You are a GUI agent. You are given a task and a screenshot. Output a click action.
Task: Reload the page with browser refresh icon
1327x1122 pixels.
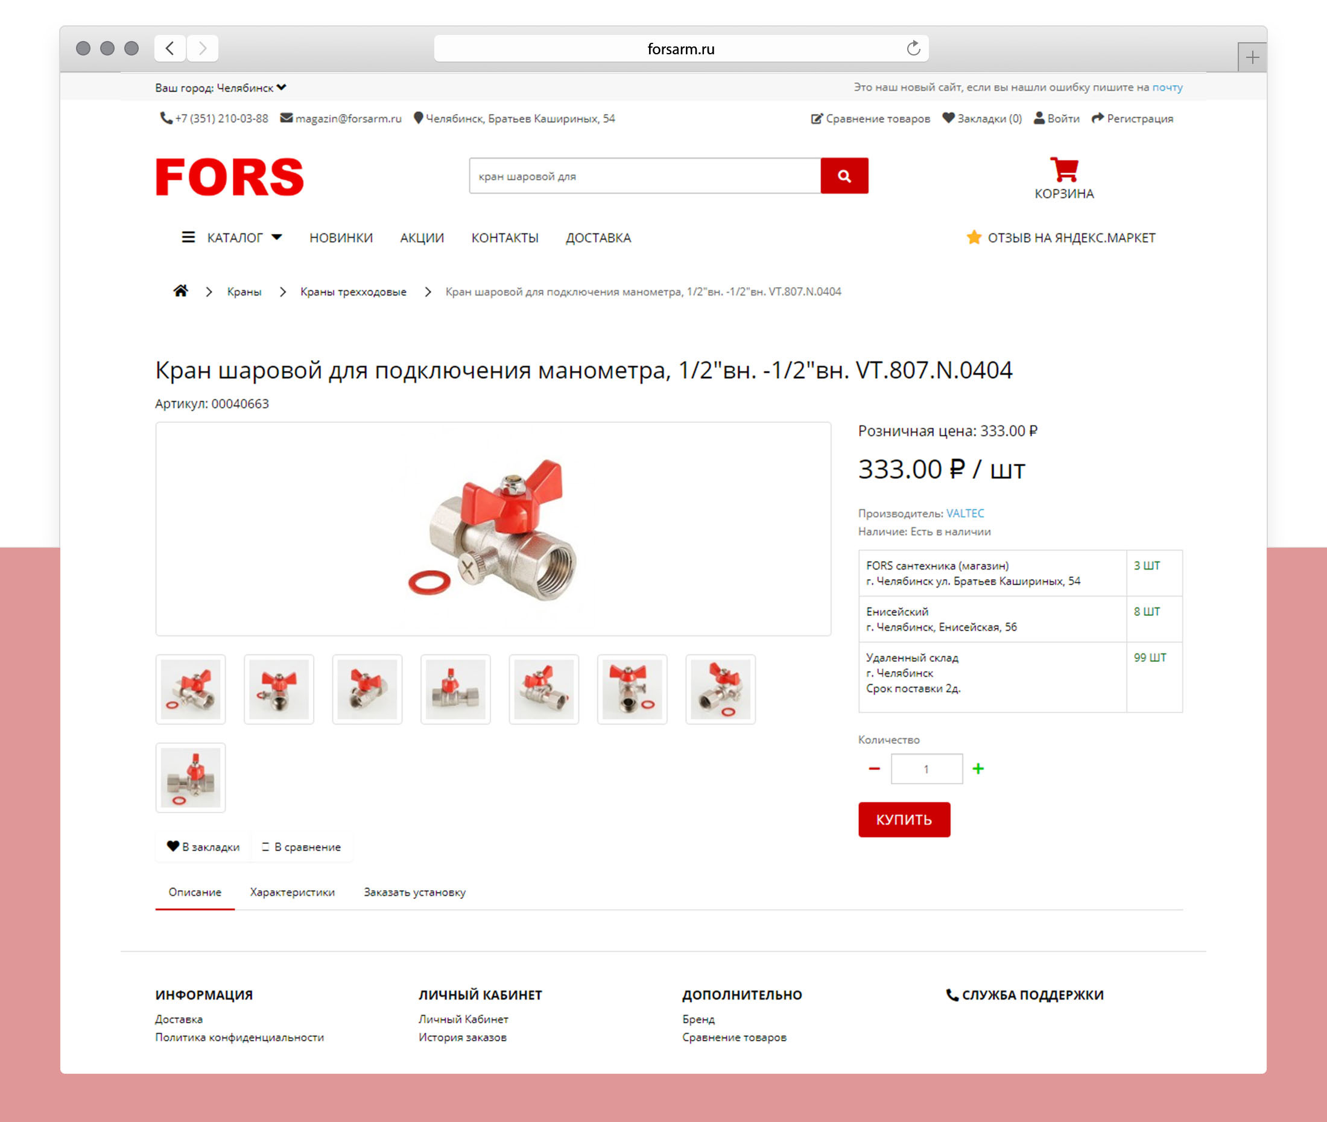[x=913, y=48]
